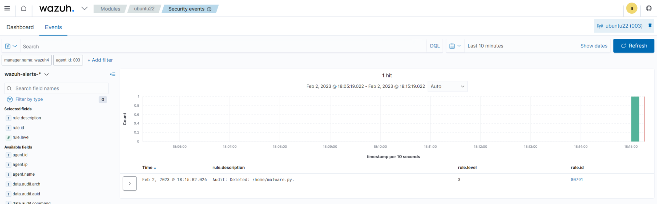Click the agent.id available field

(x=20, y=155)
